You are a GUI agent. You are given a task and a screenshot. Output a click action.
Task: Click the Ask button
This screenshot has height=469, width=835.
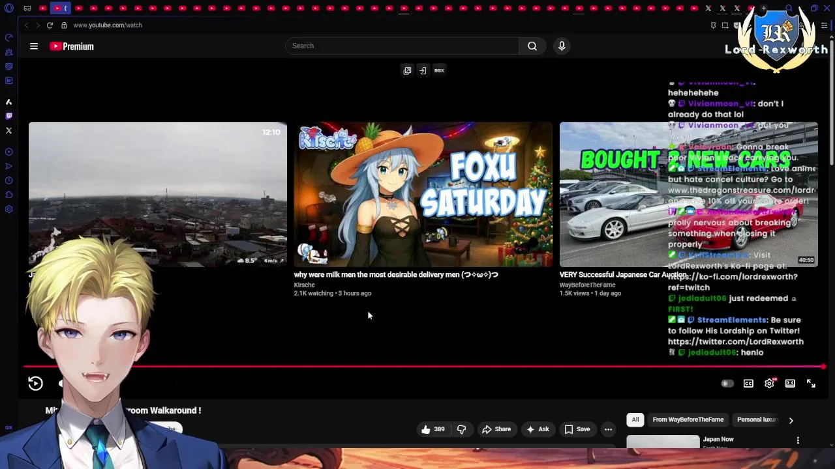click(538, 429)
